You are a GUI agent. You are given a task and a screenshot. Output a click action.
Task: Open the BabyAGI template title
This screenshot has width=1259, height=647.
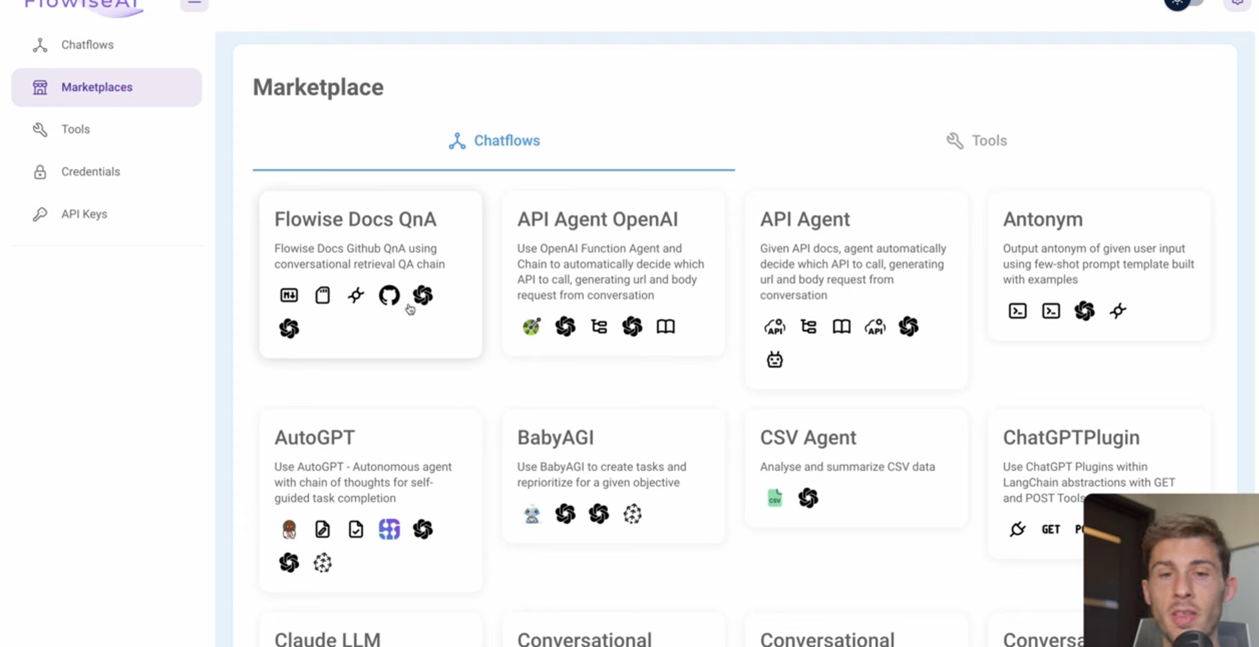pyautogui.click(x=555, y=437)
